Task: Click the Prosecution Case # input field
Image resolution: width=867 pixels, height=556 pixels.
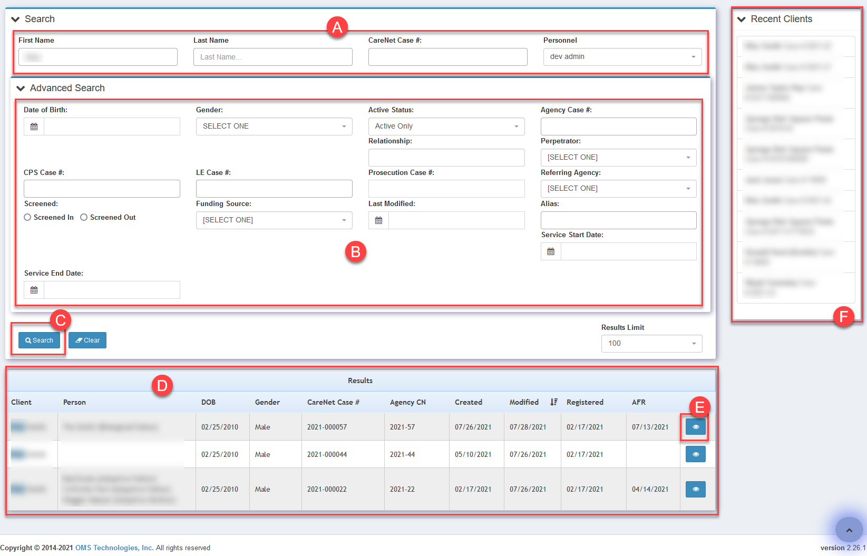Action: pyautogui.click(x=446, y=189)
